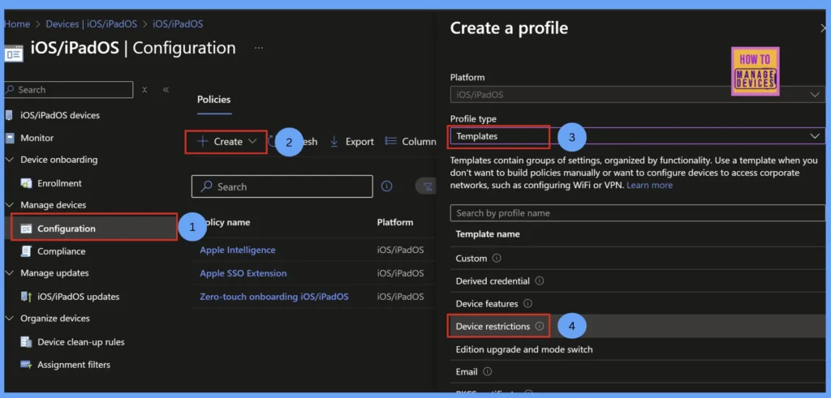
Task: Select Edition upgrade and mode switch template
Action: coord(638,349)
